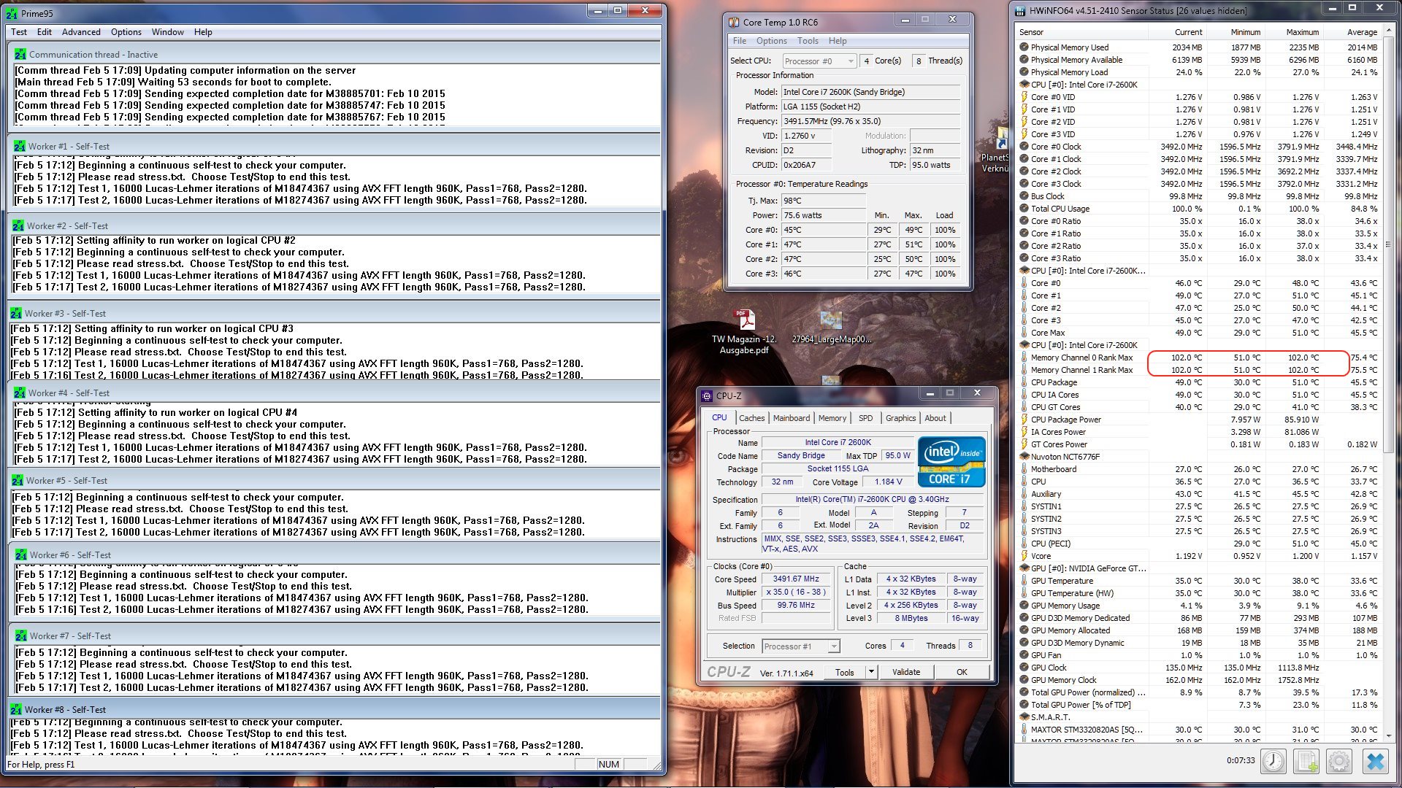This screenshot has height=788, width=1402.
Task: Click CPU-Z Tools button
Action: (845, 672)
